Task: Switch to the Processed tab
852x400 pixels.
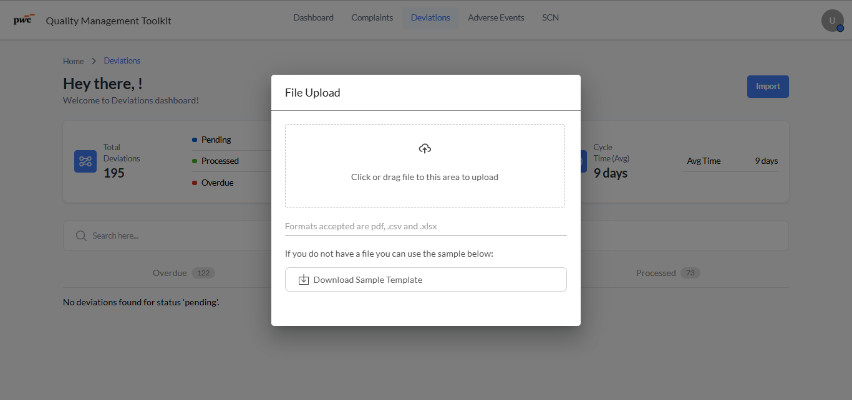Action: [668, 273]
